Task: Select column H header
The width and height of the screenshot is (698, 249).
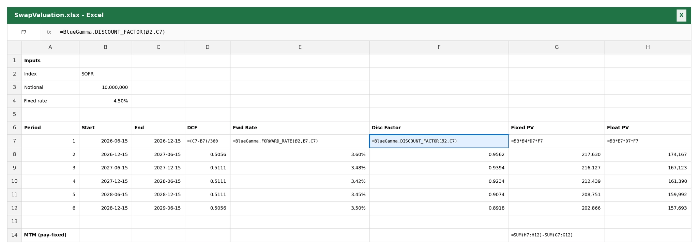Action: click(x=648, y=47)
